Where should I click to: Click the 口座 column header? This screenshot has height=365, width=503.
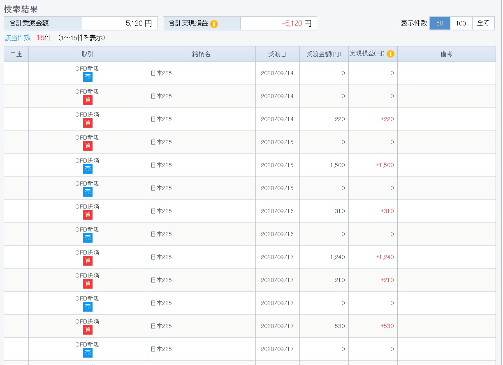coord(16,54)
